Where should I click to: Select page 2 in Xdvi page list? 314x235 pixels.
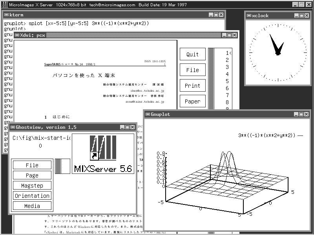click(x=227, y=60)
